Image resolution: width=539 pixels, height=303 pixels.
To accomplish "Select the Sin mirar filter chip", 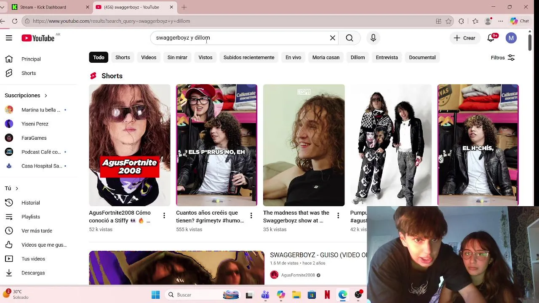I will [177, 57].
